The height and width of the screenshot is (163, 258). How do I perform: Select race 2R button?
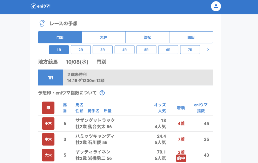click(x=81, y=50)
